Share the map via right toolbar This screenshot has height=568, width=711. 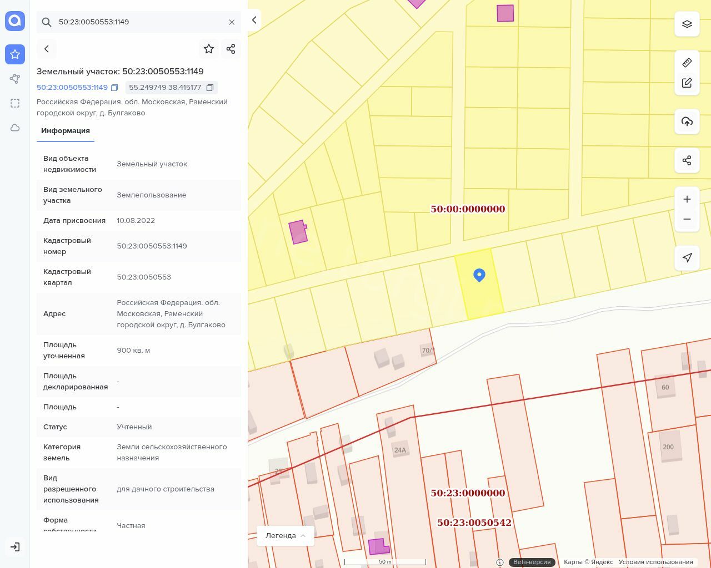687,161
